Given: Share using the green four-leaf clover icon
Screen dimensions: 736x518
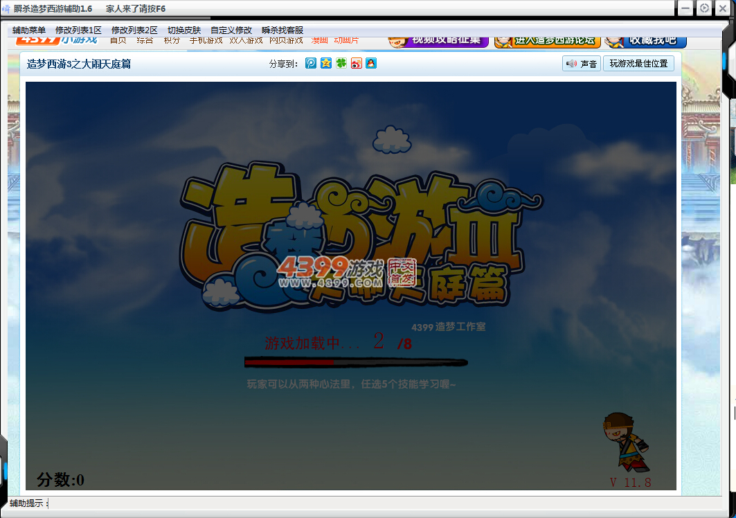Looking at the screenshot, I should pyautogui.click(x=341, y=63).
